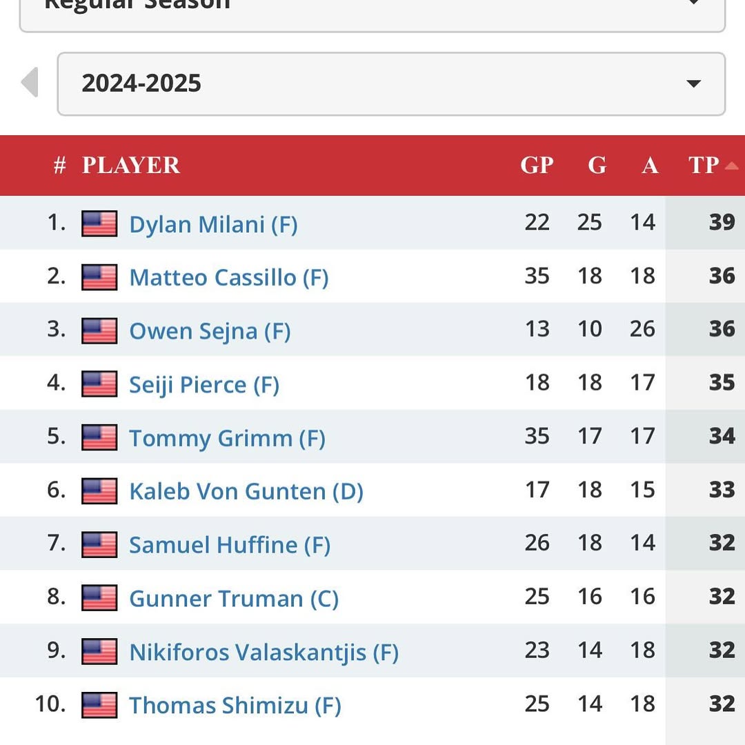Open Nikiforos Valaskantjis profile
Image resolution: width=745 pixels, height=745 pixels.
264,652
